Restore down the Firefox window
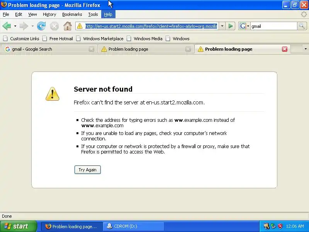The width and height of the screenshot is (309, 232). (x=295, y=5)
